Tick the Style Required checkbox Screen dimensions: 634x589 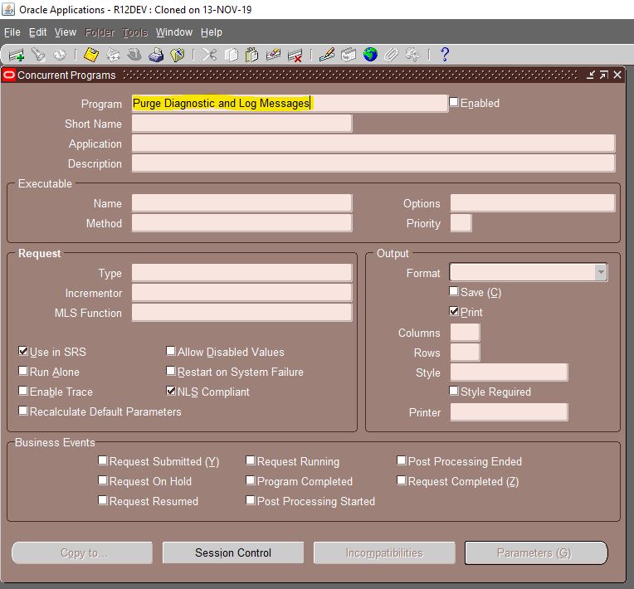click(x=454, y=391)
